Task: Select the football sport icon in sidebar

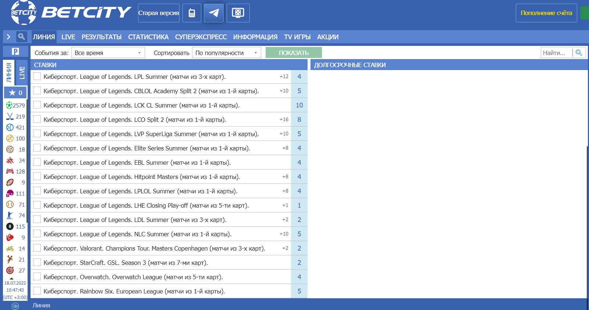Action: pos(10,106)
